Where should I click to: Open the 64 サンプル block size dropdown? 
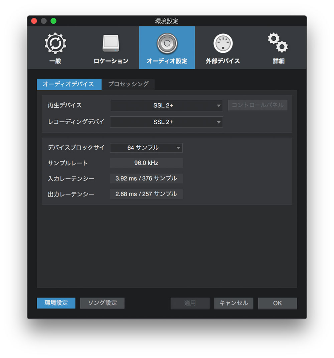146,148
